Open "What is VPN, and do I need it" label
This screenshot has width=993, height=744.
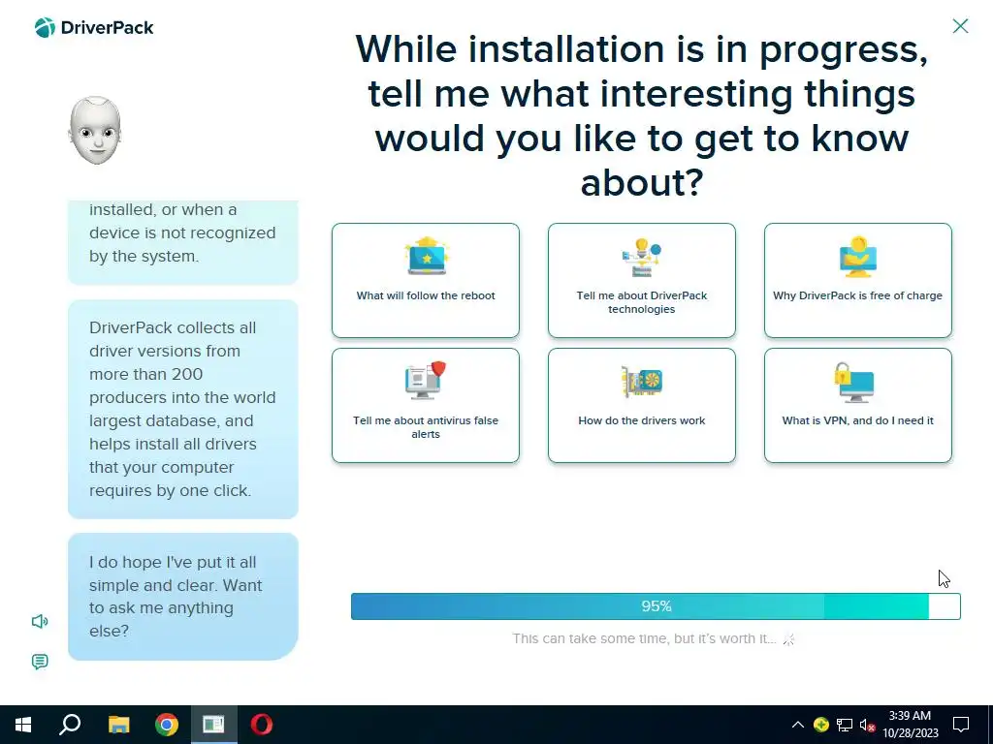pyautogui.click(x=857, y=420)
